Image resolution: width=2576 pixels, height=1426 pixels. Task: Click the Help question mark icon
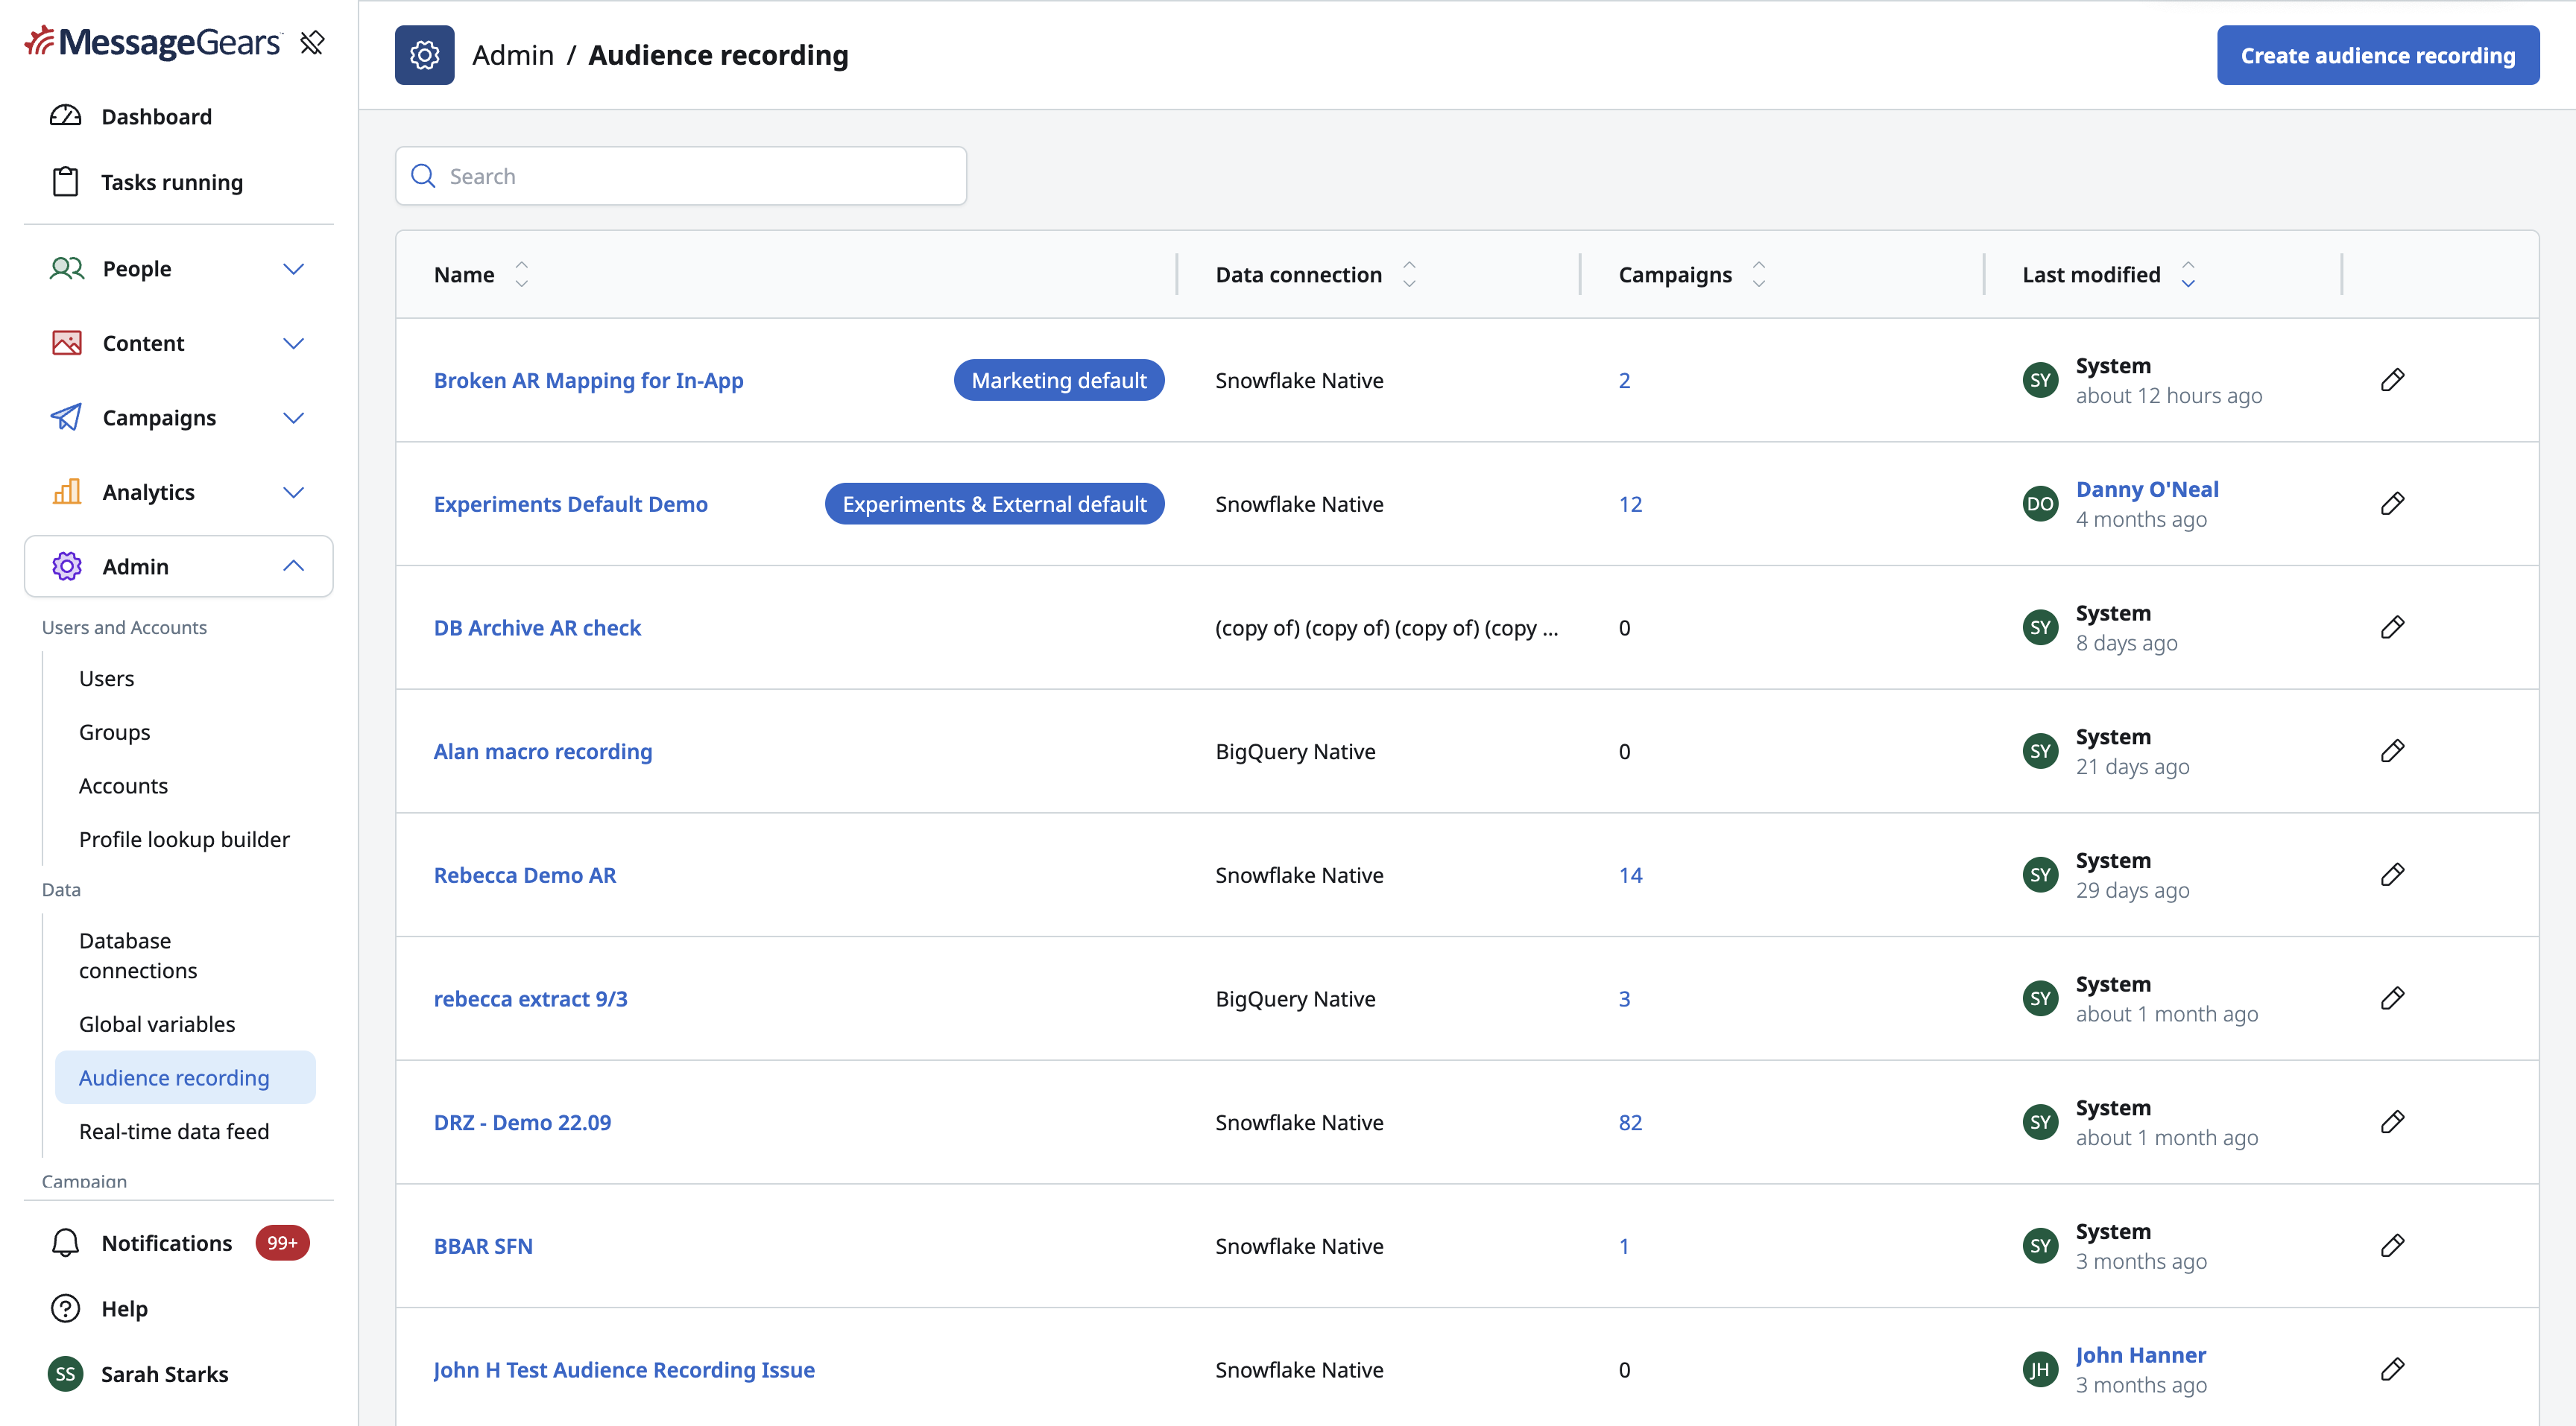click(x=65, y=1308)
